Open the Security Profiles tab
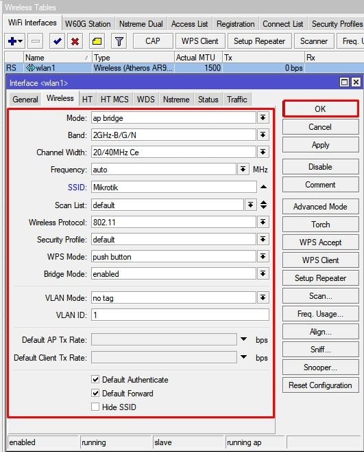 [x=337, y=24]
